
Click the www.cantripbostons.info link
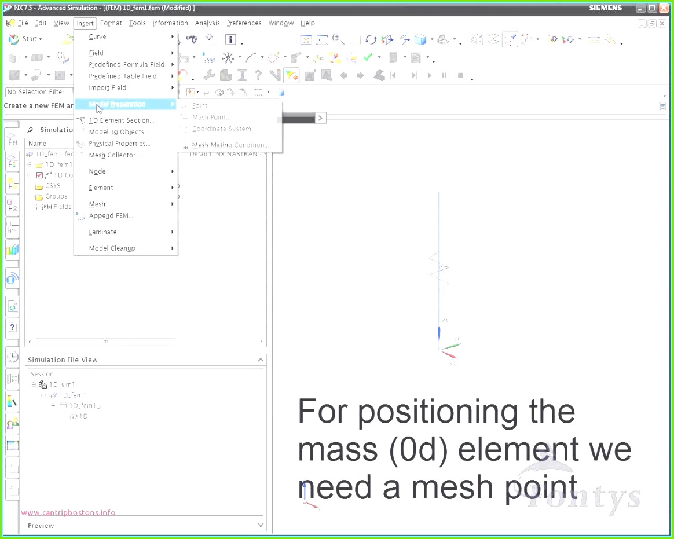[68, 513]
